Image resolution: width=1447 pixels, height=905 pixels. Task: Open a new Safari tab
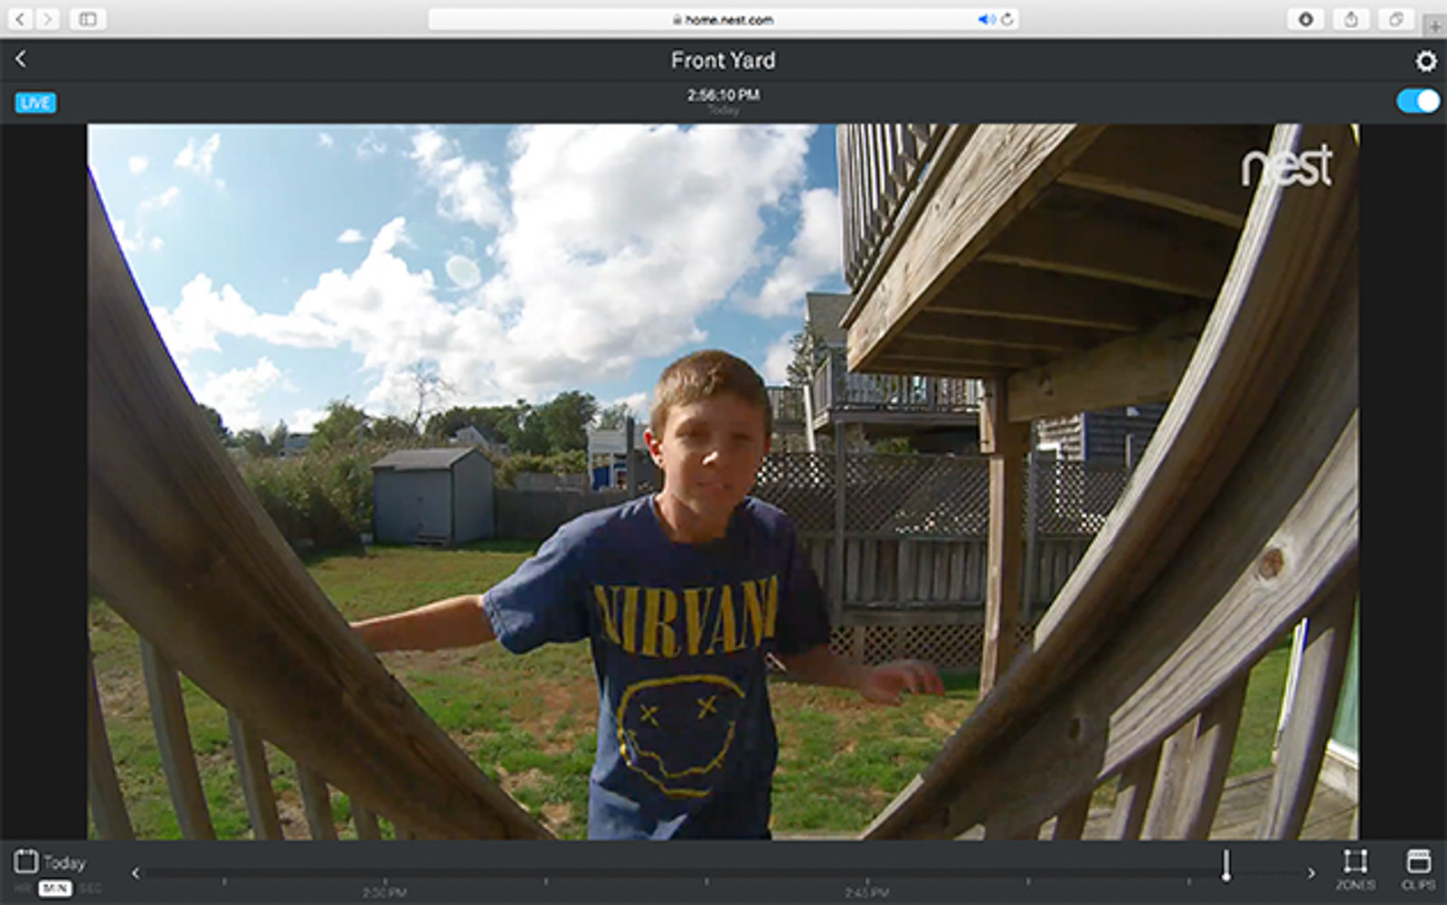point(1435,25)
